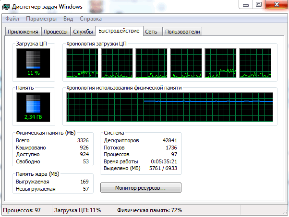Click the Выделено (МБ) value 5761 / 6933

click(163, 168)
